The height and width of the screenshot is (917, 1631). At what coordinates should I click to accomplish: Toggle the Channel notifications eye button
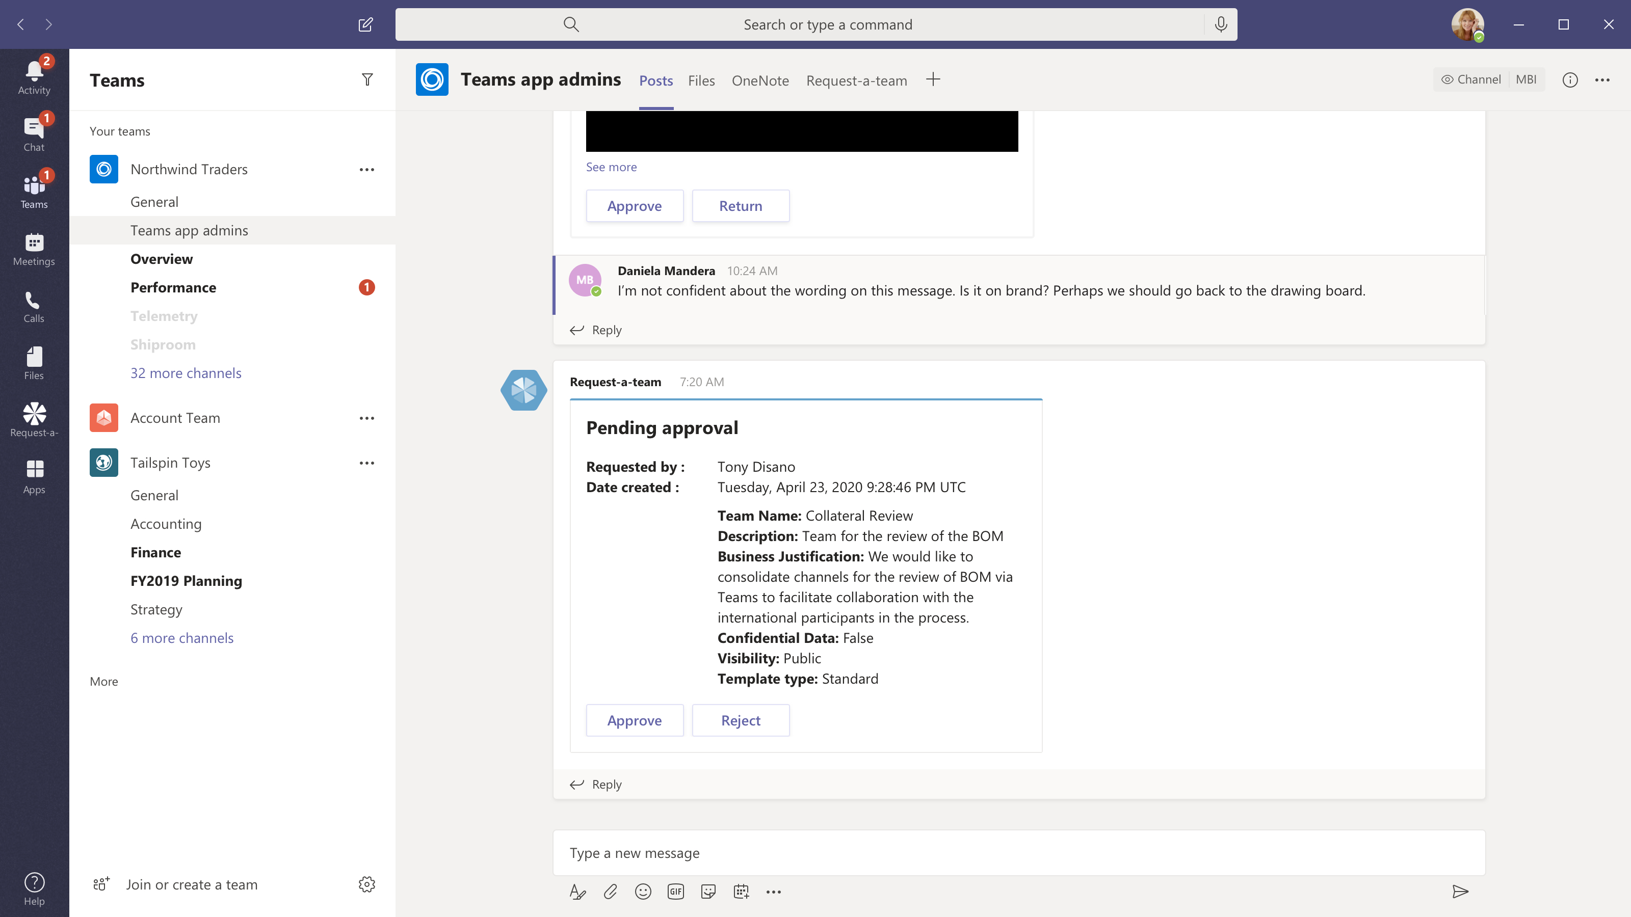click(1471, 80)
